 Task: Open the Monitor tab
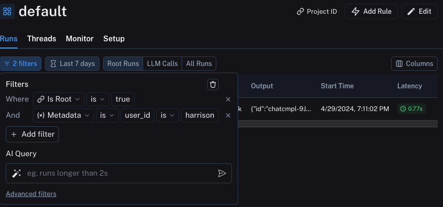coord(79,39)
